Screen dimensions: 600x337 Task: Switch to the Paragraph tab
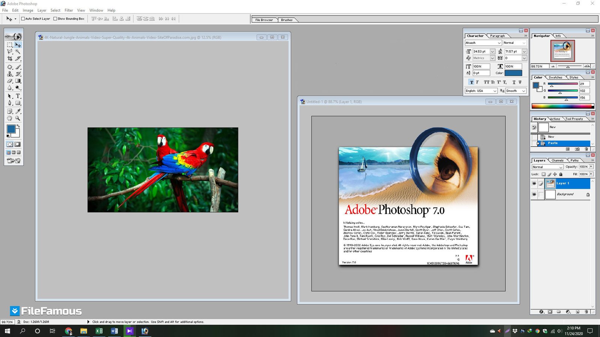497,36
